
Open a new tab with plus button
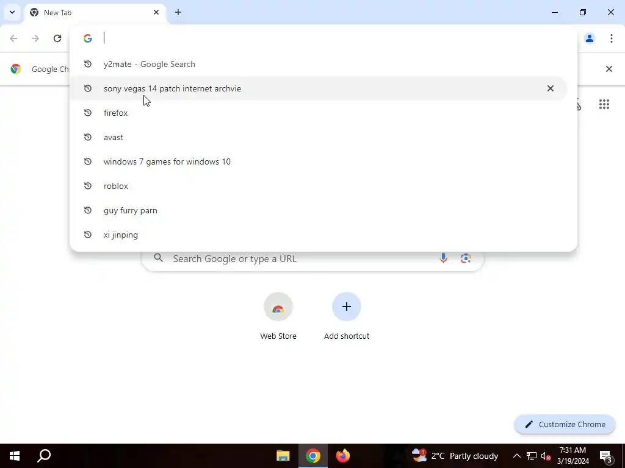point(178,12)
